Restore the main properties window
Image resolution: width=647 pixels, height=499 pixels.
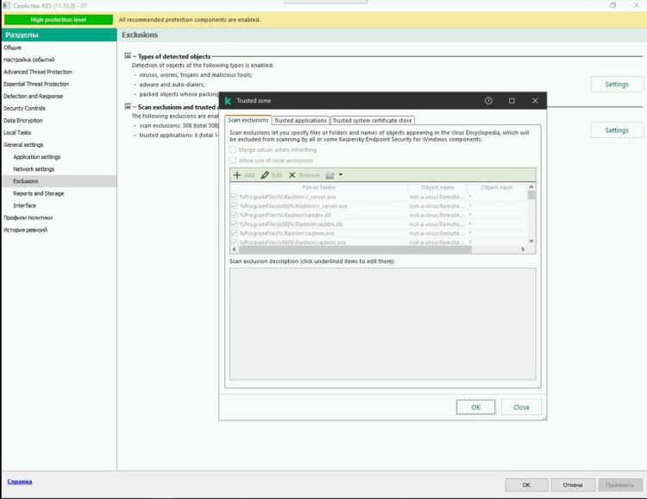tap(612, 5)
